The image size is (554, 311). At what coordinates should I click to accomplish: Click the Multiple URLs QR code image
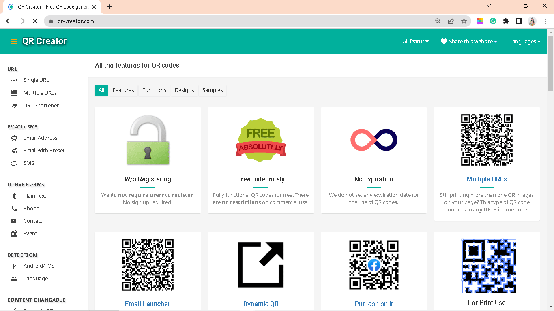pyautogui.click(x=487, y=140)
